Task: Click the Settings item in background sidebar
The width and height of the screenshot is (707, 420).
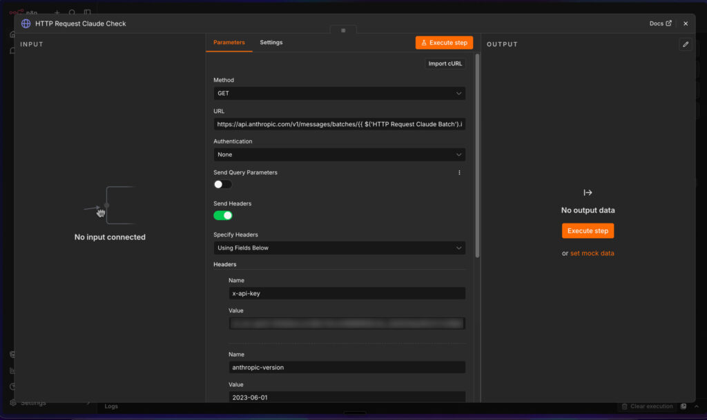Action: click(33, 403)
